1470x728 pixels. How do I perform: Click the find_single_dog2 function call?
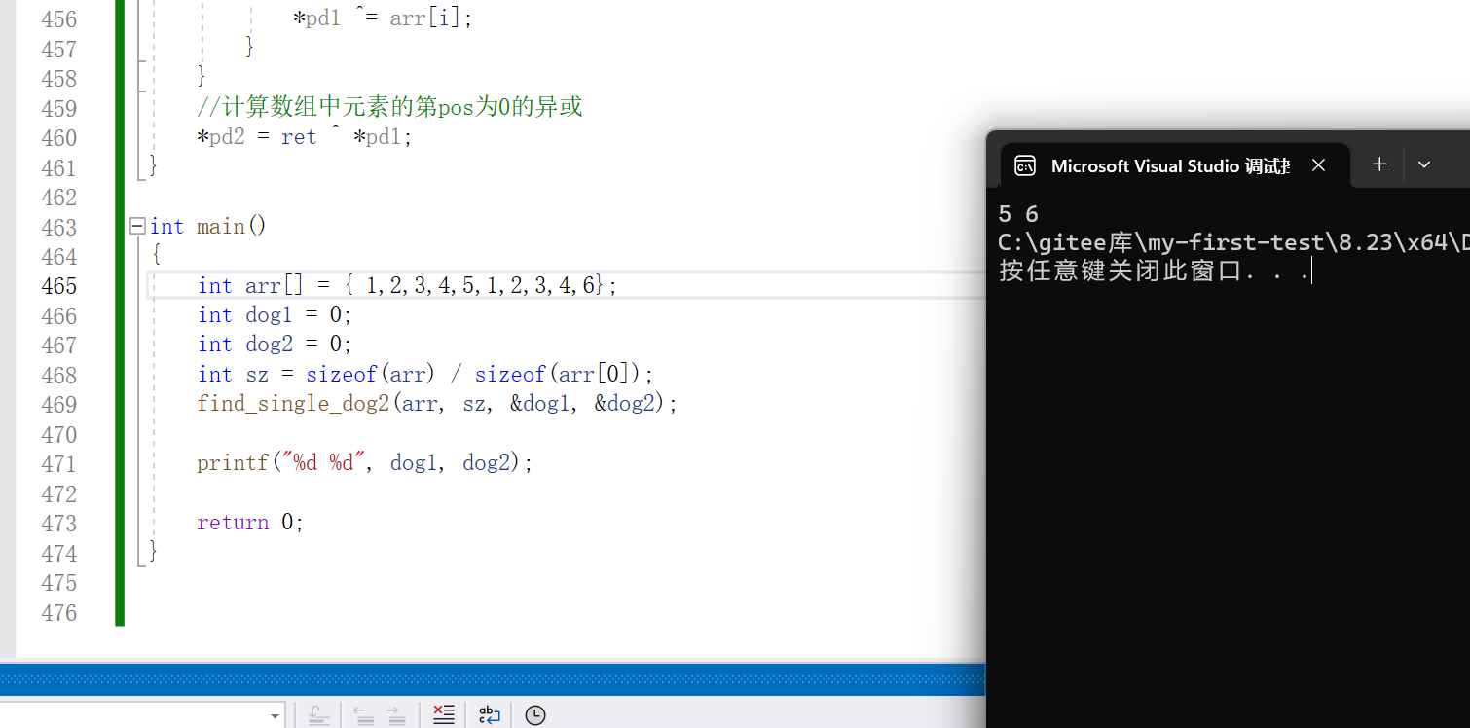click(x=437, y=404)
